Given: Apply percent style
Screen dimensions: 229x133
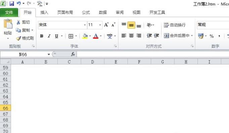Looking at the screenshot, I should [x=212, y=36].
